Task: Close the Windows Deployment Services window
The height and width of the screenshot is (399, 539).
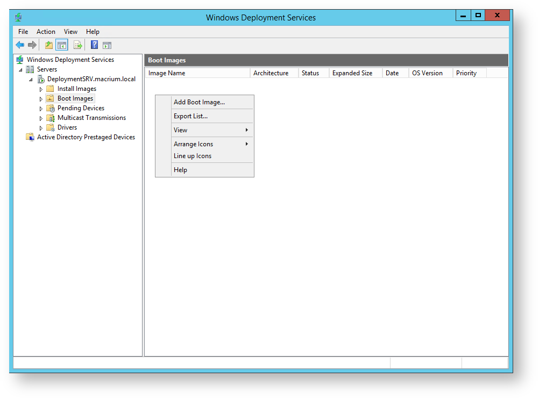Action: coord(497,16)
